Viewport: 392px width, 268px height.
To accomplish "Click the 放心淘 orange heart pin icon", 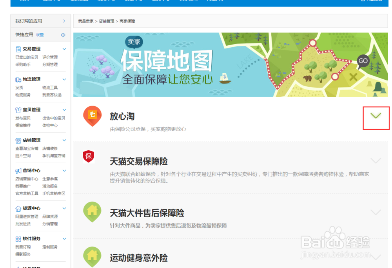I will [x=92, y=116].
